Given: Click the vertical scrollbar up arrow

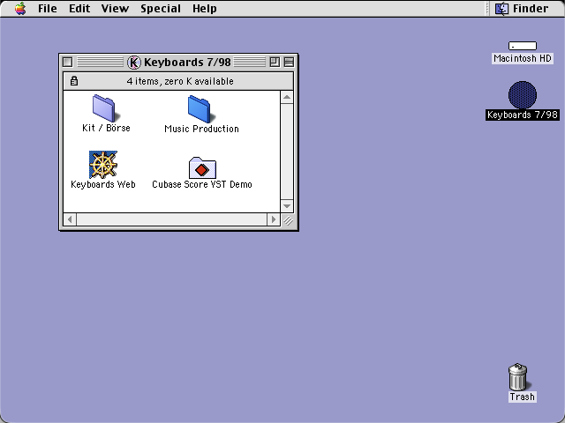Looking at the screenshot, I should coord(287,97).
